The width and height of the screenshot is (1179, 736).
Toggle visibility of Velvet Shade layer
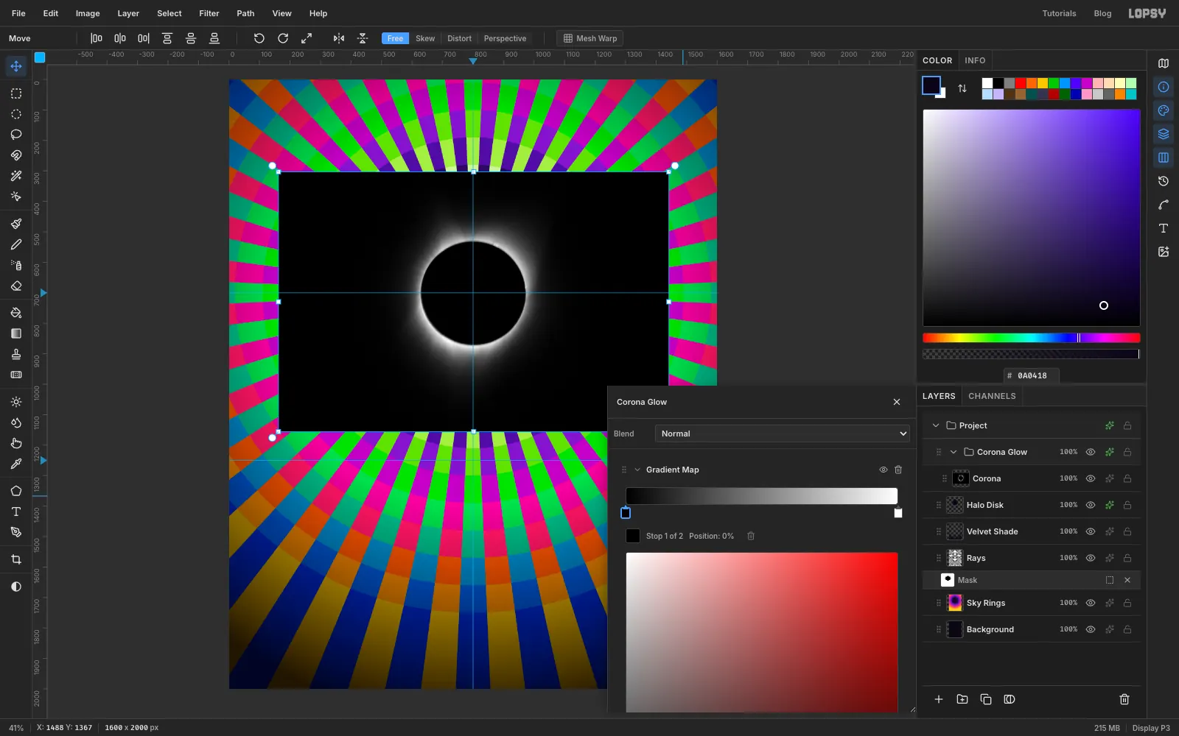[1091, 531]
